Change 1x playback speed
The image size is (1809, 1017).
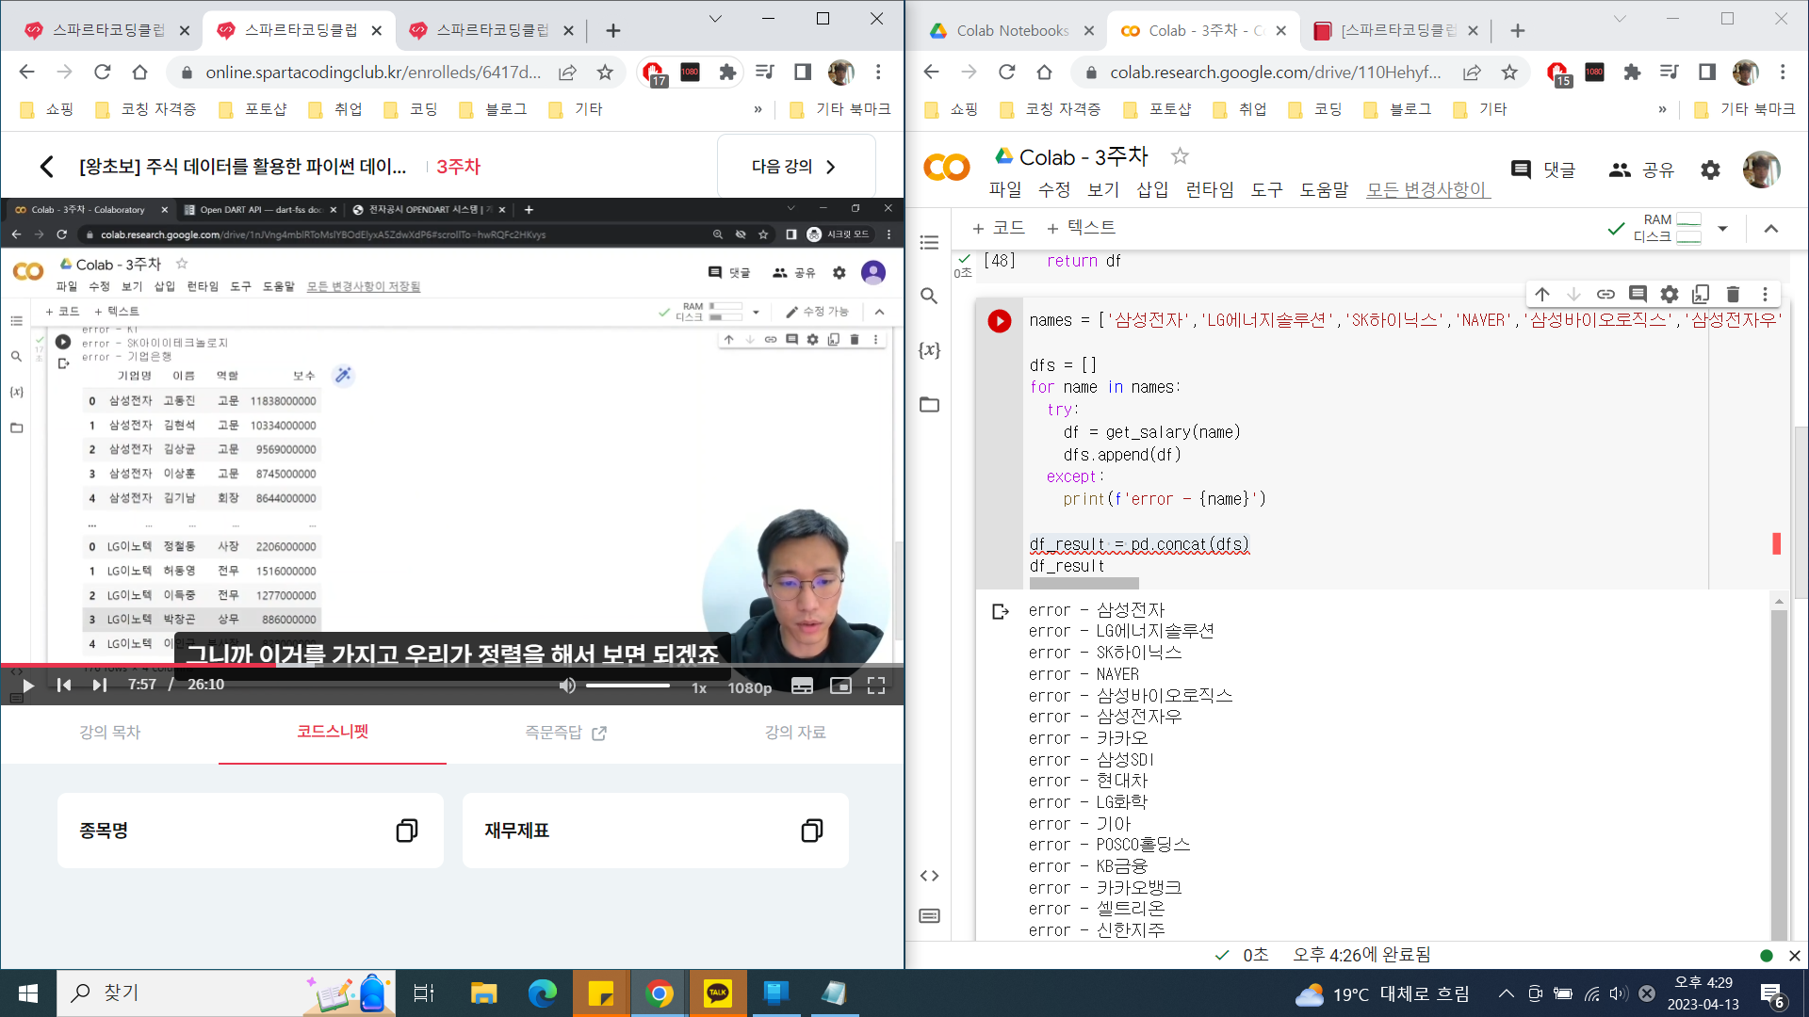[x=699, y=687]
